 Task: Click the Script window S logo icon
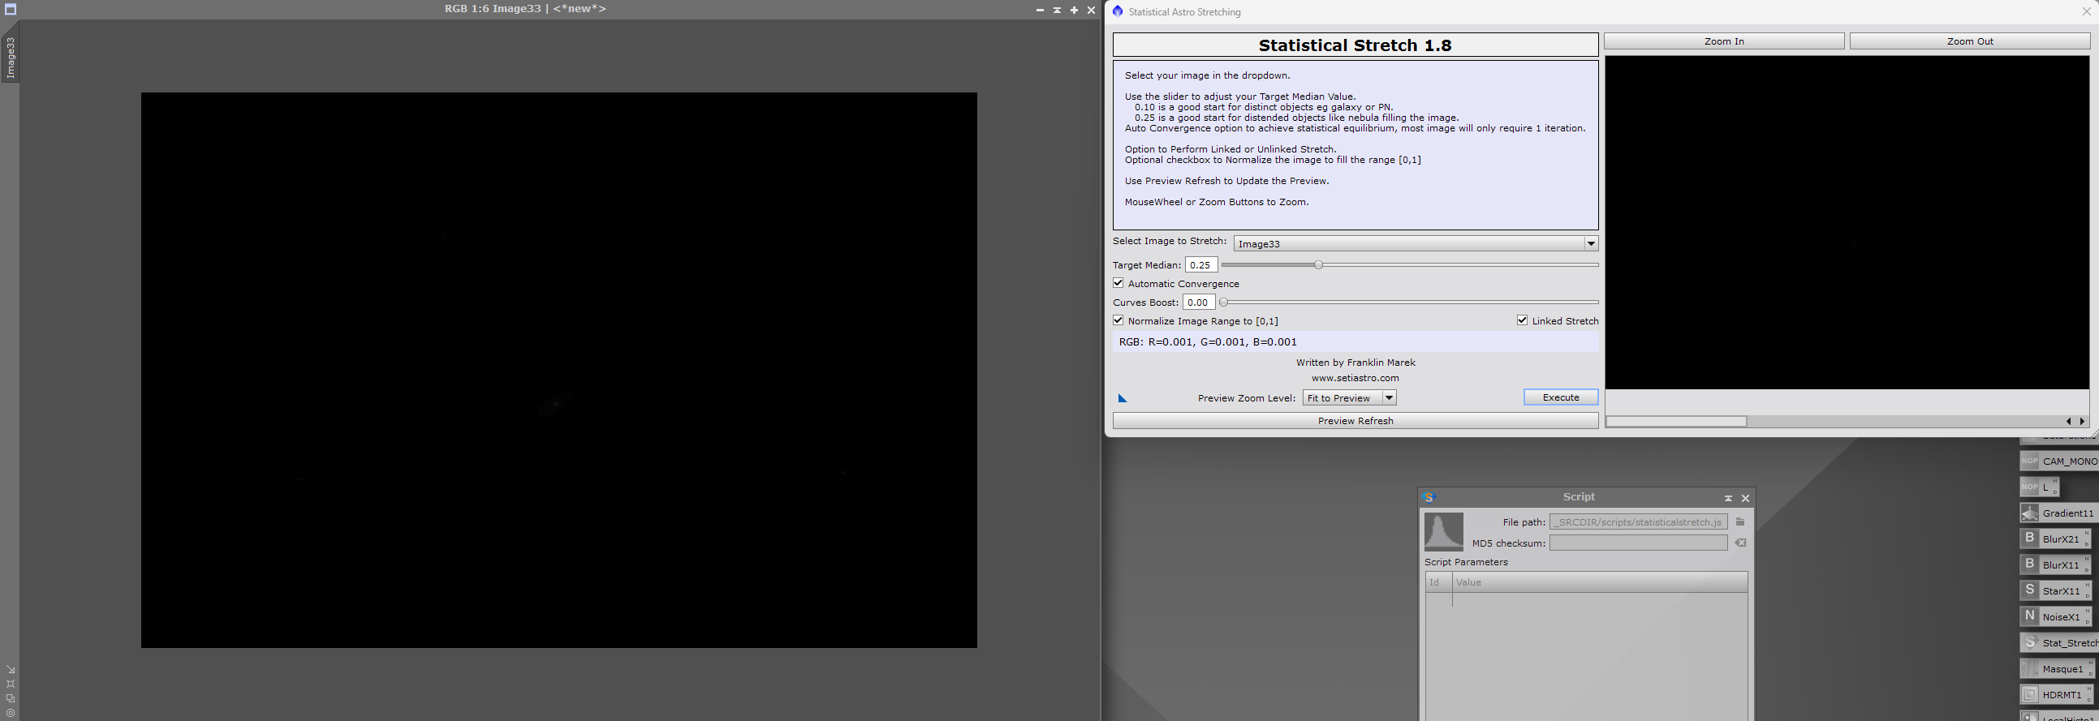pyautogui.click(x=1428, y=497)
